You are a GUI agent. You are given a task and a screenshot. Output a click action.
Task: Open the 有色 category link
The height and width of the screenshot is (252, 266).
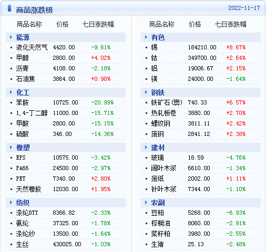(x=158, y=37)
